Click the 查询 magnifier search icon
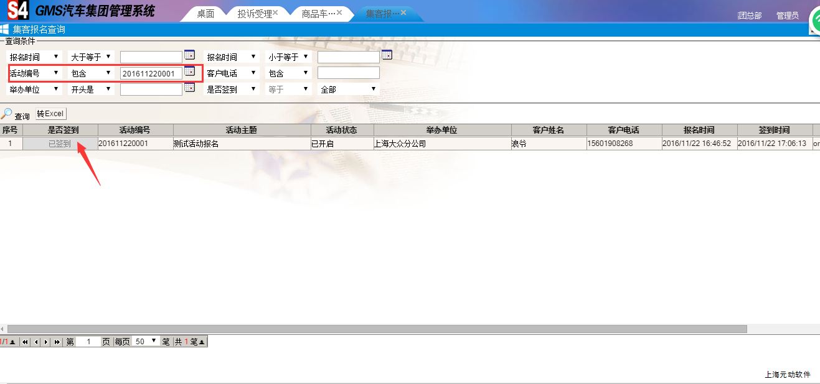This screenshot has width=820, height=384. click(7, 114)
